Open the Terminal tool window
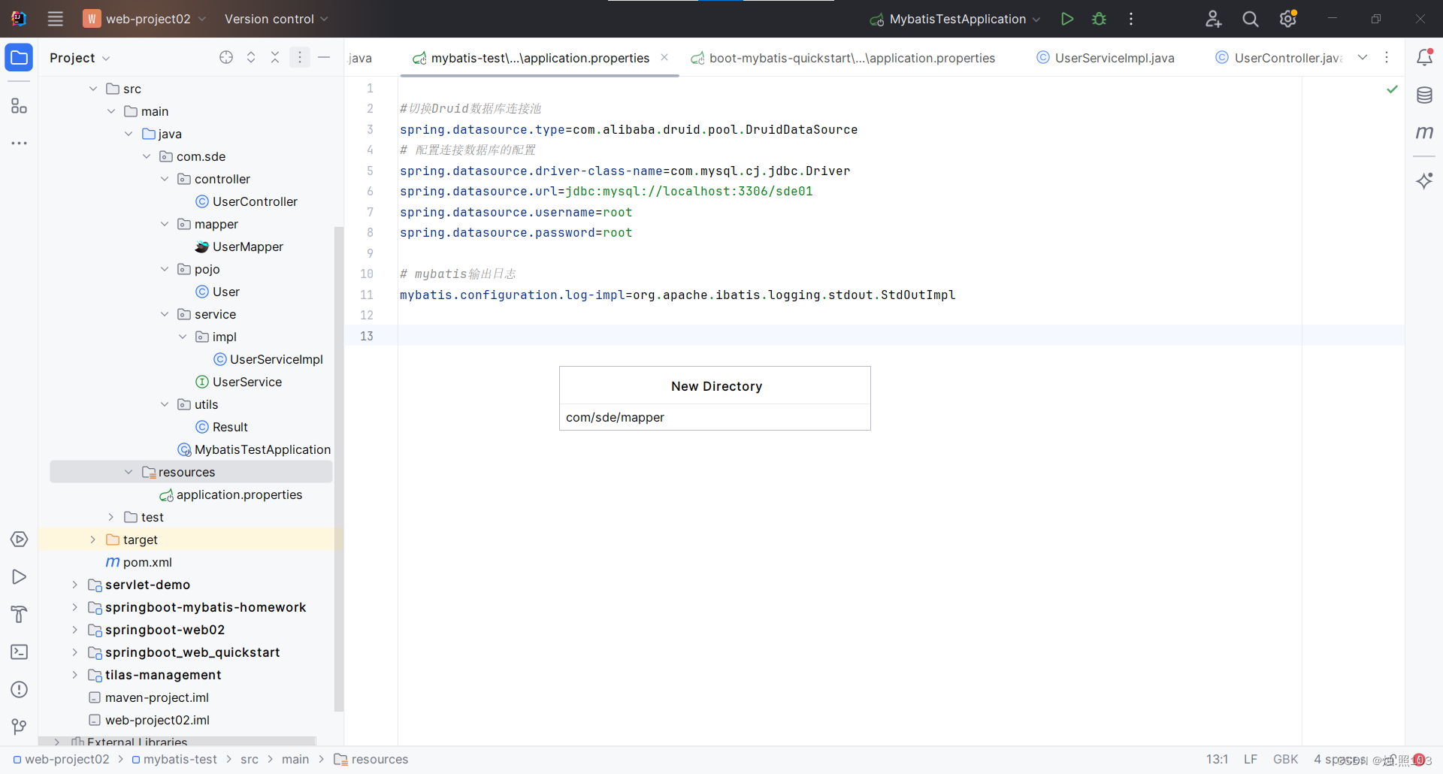 pos(19,652)
